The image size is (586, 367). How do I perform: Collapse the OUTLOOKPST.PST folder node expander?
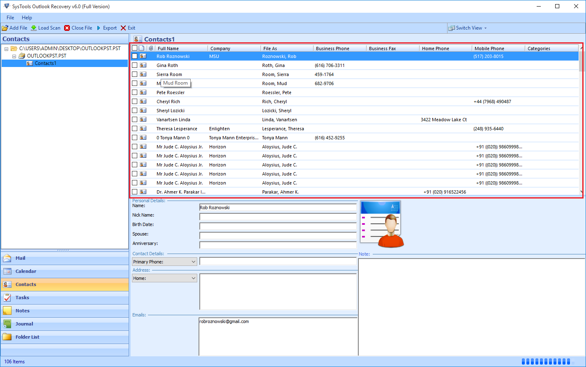(x=14, y=56)
